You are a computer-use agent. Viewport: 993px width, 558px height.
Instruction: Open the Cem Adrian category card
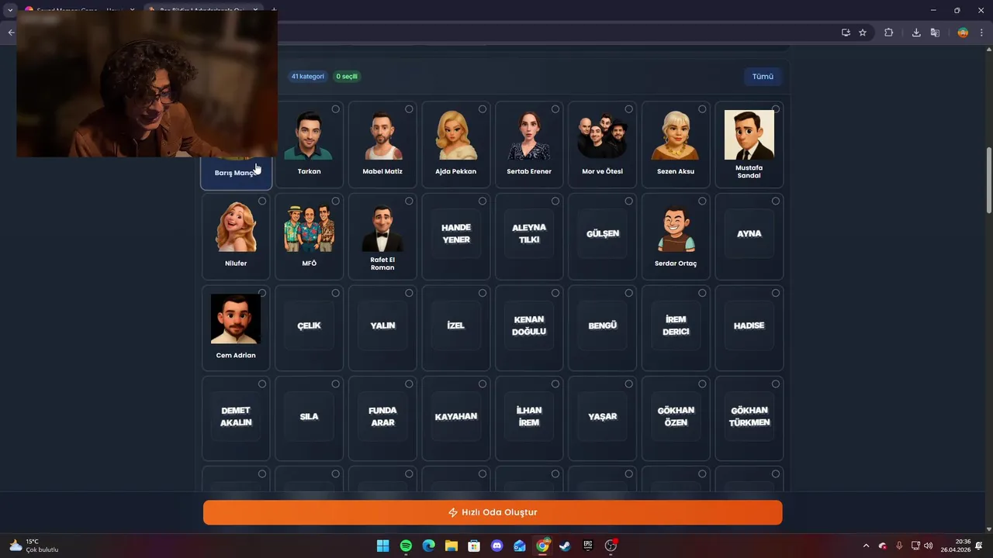click(236, 328)
